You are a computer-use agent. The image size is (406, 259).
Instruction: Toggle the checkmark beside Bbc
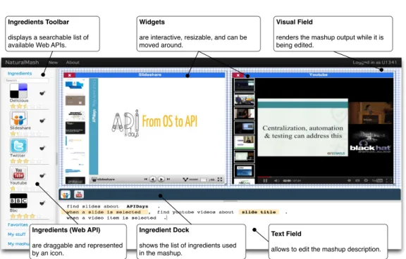pyautogui.click(x=42, y=203)
